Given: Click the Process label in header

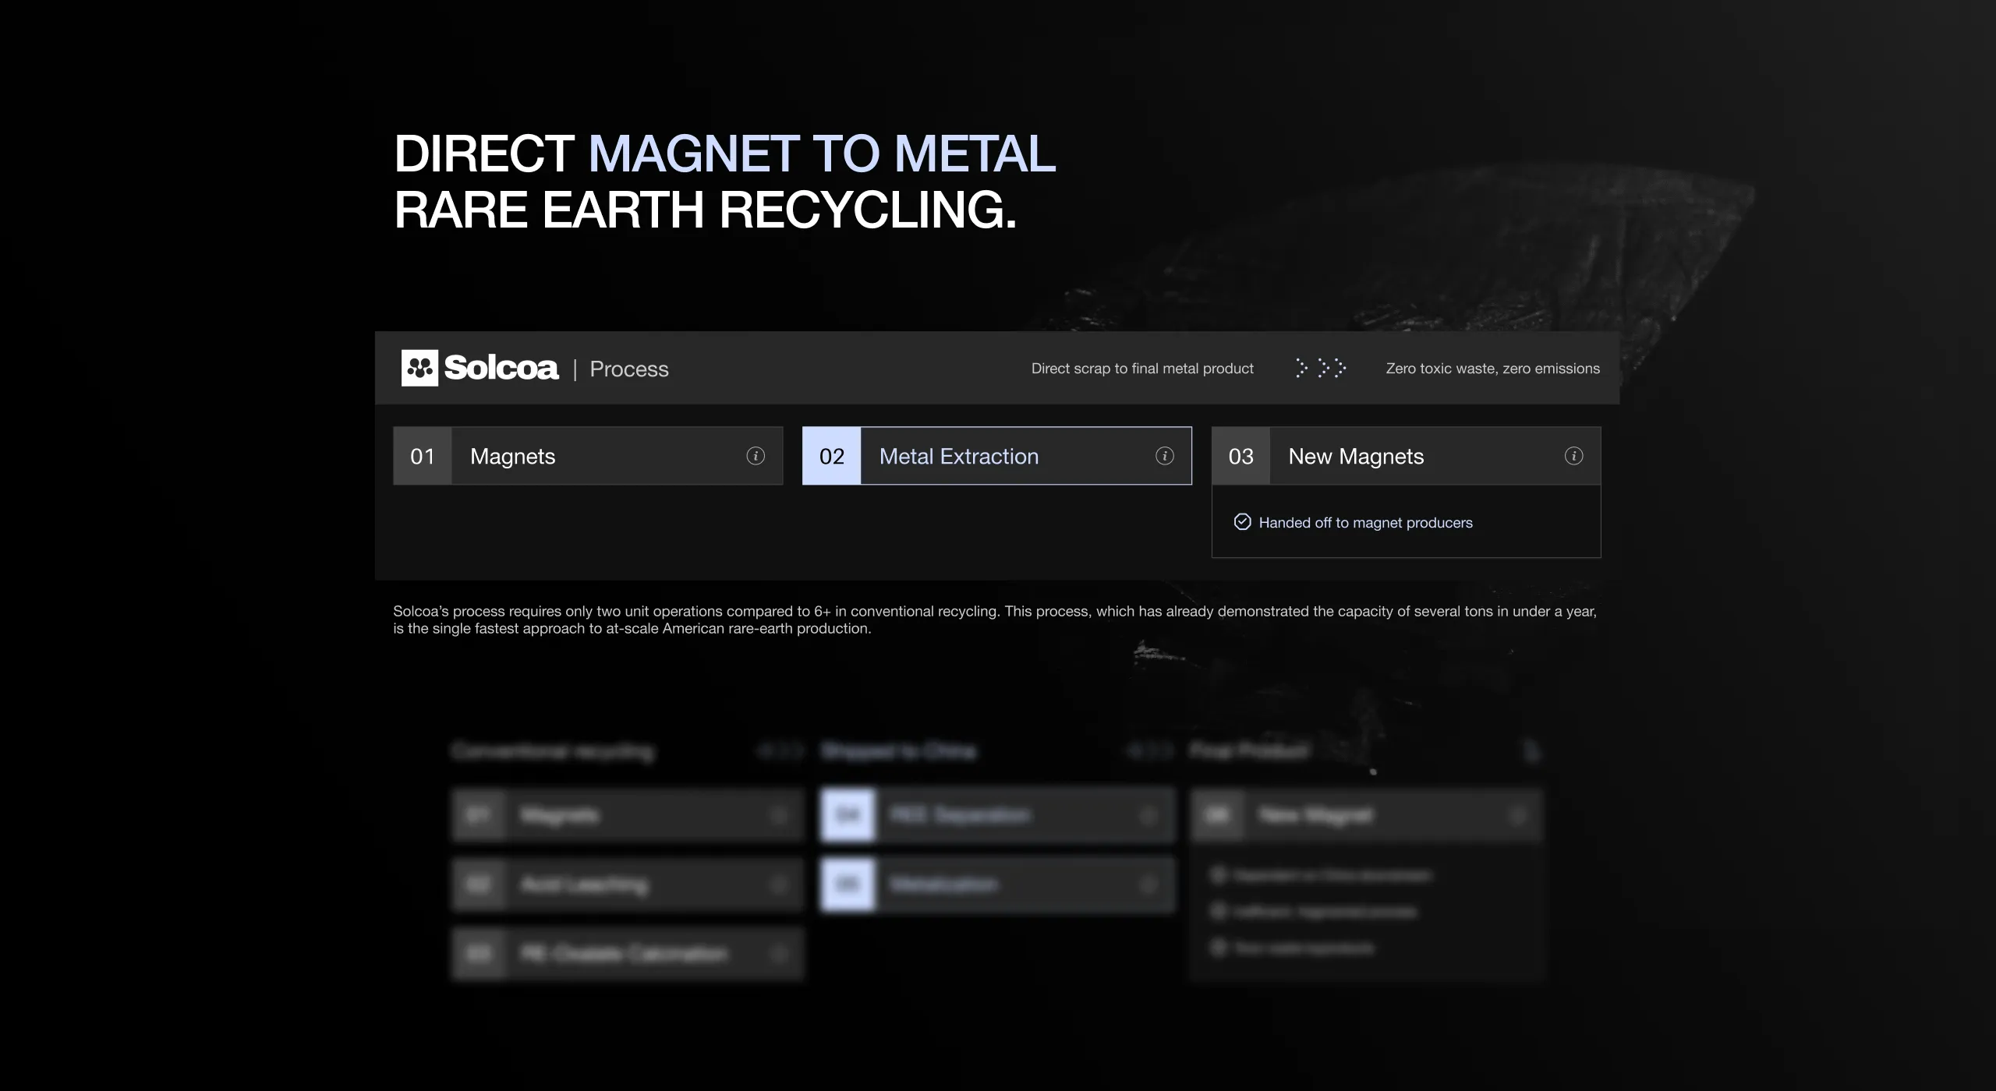Looking at the screenshot, I should tap(629, 369).
